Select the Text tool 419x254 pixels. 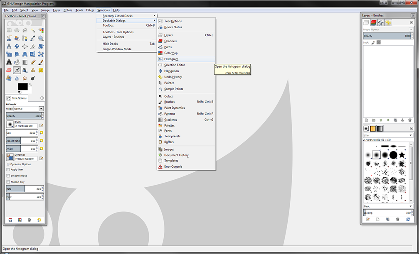(x=9, y=62)
